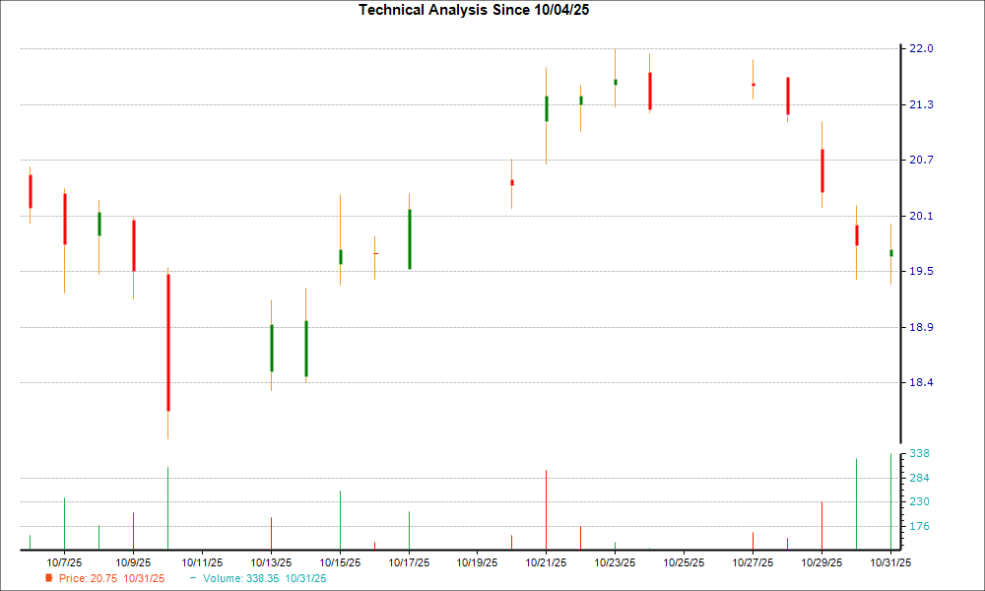The height and width of the screenshot is (591, 985).
Task: Click the teal Volume dash legend icon
Action: coord(191,579)
